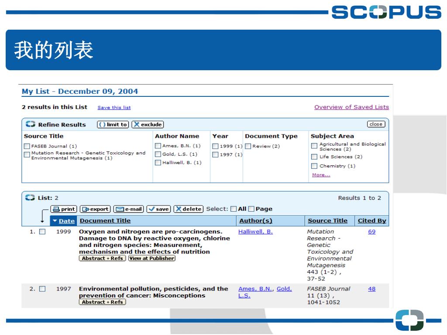Sort the list by Date column
The image size is (447, 335).
tap(67, 221)
